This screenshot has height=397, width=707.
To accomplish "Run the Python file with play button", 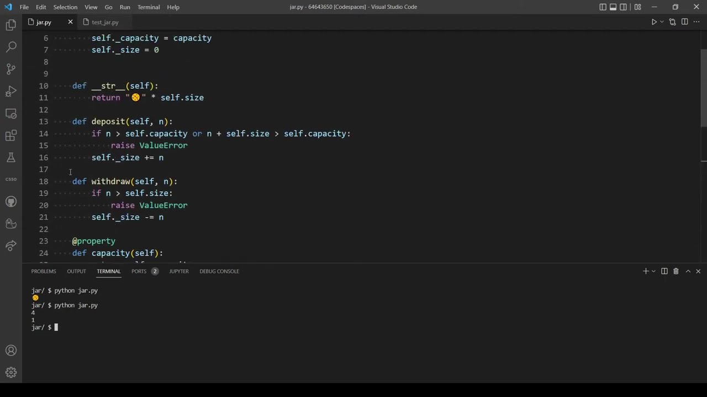I will [x=654, y=22].
